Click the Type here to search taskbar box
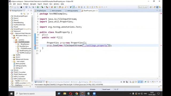The image size is (171, 96). pyautogui.click(x=35, y=94)
